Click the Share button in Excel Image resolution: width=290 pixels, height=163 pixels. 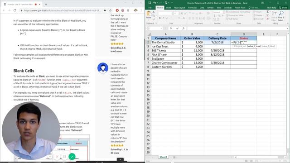[x=283, y=8]
